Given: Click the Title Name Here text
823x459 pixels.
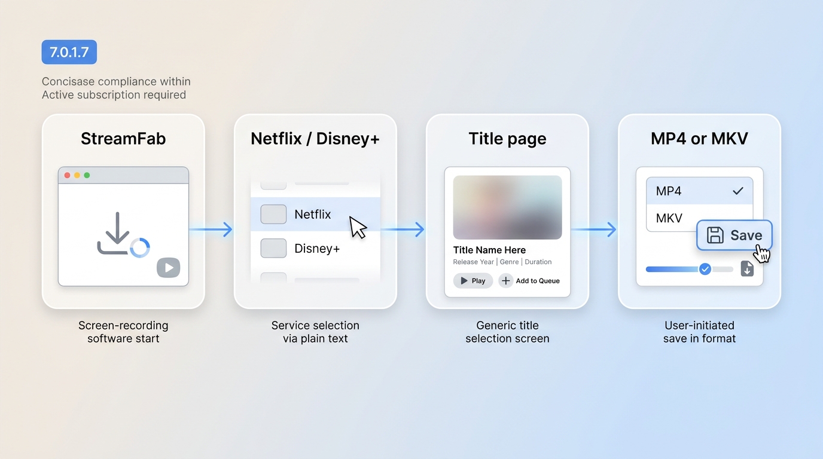Looking at the screenshot, I should pyautogui.click(x=489, y=250).
